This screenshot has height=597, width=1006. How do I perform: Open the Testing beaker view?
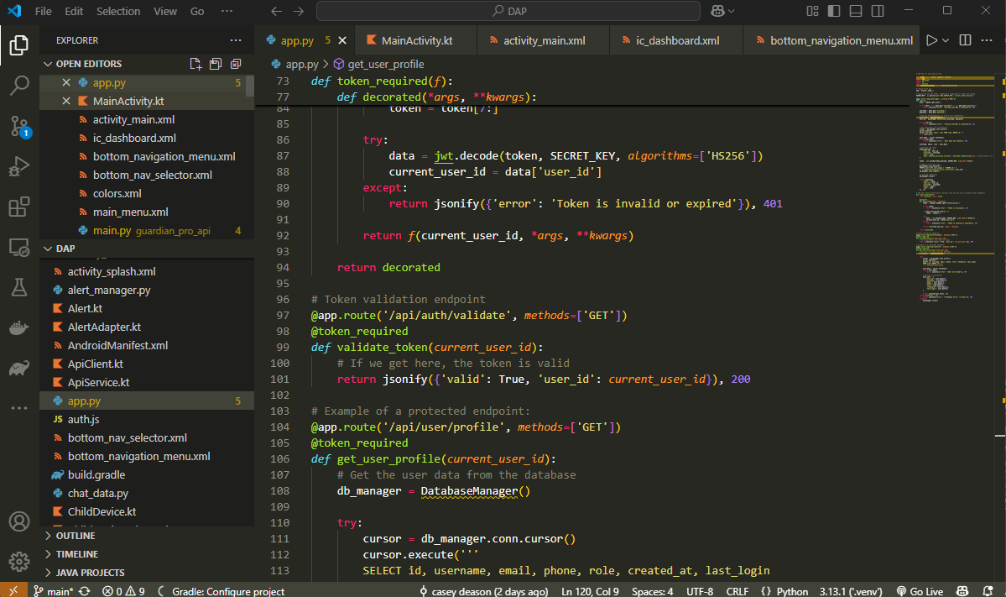(x=18, y=287)
